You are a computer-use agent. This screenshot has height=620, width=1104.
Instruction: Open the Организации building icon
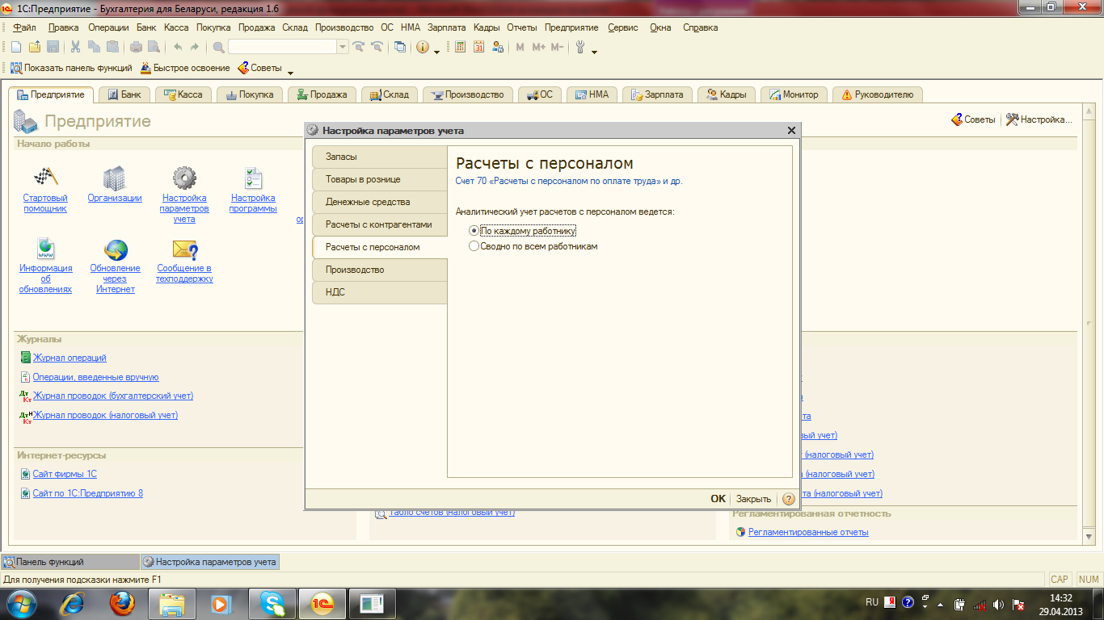[x=115, y=178]
